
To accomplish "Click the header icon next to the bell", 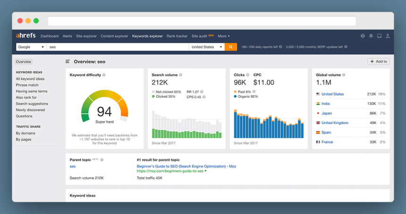I will (379, 36).
